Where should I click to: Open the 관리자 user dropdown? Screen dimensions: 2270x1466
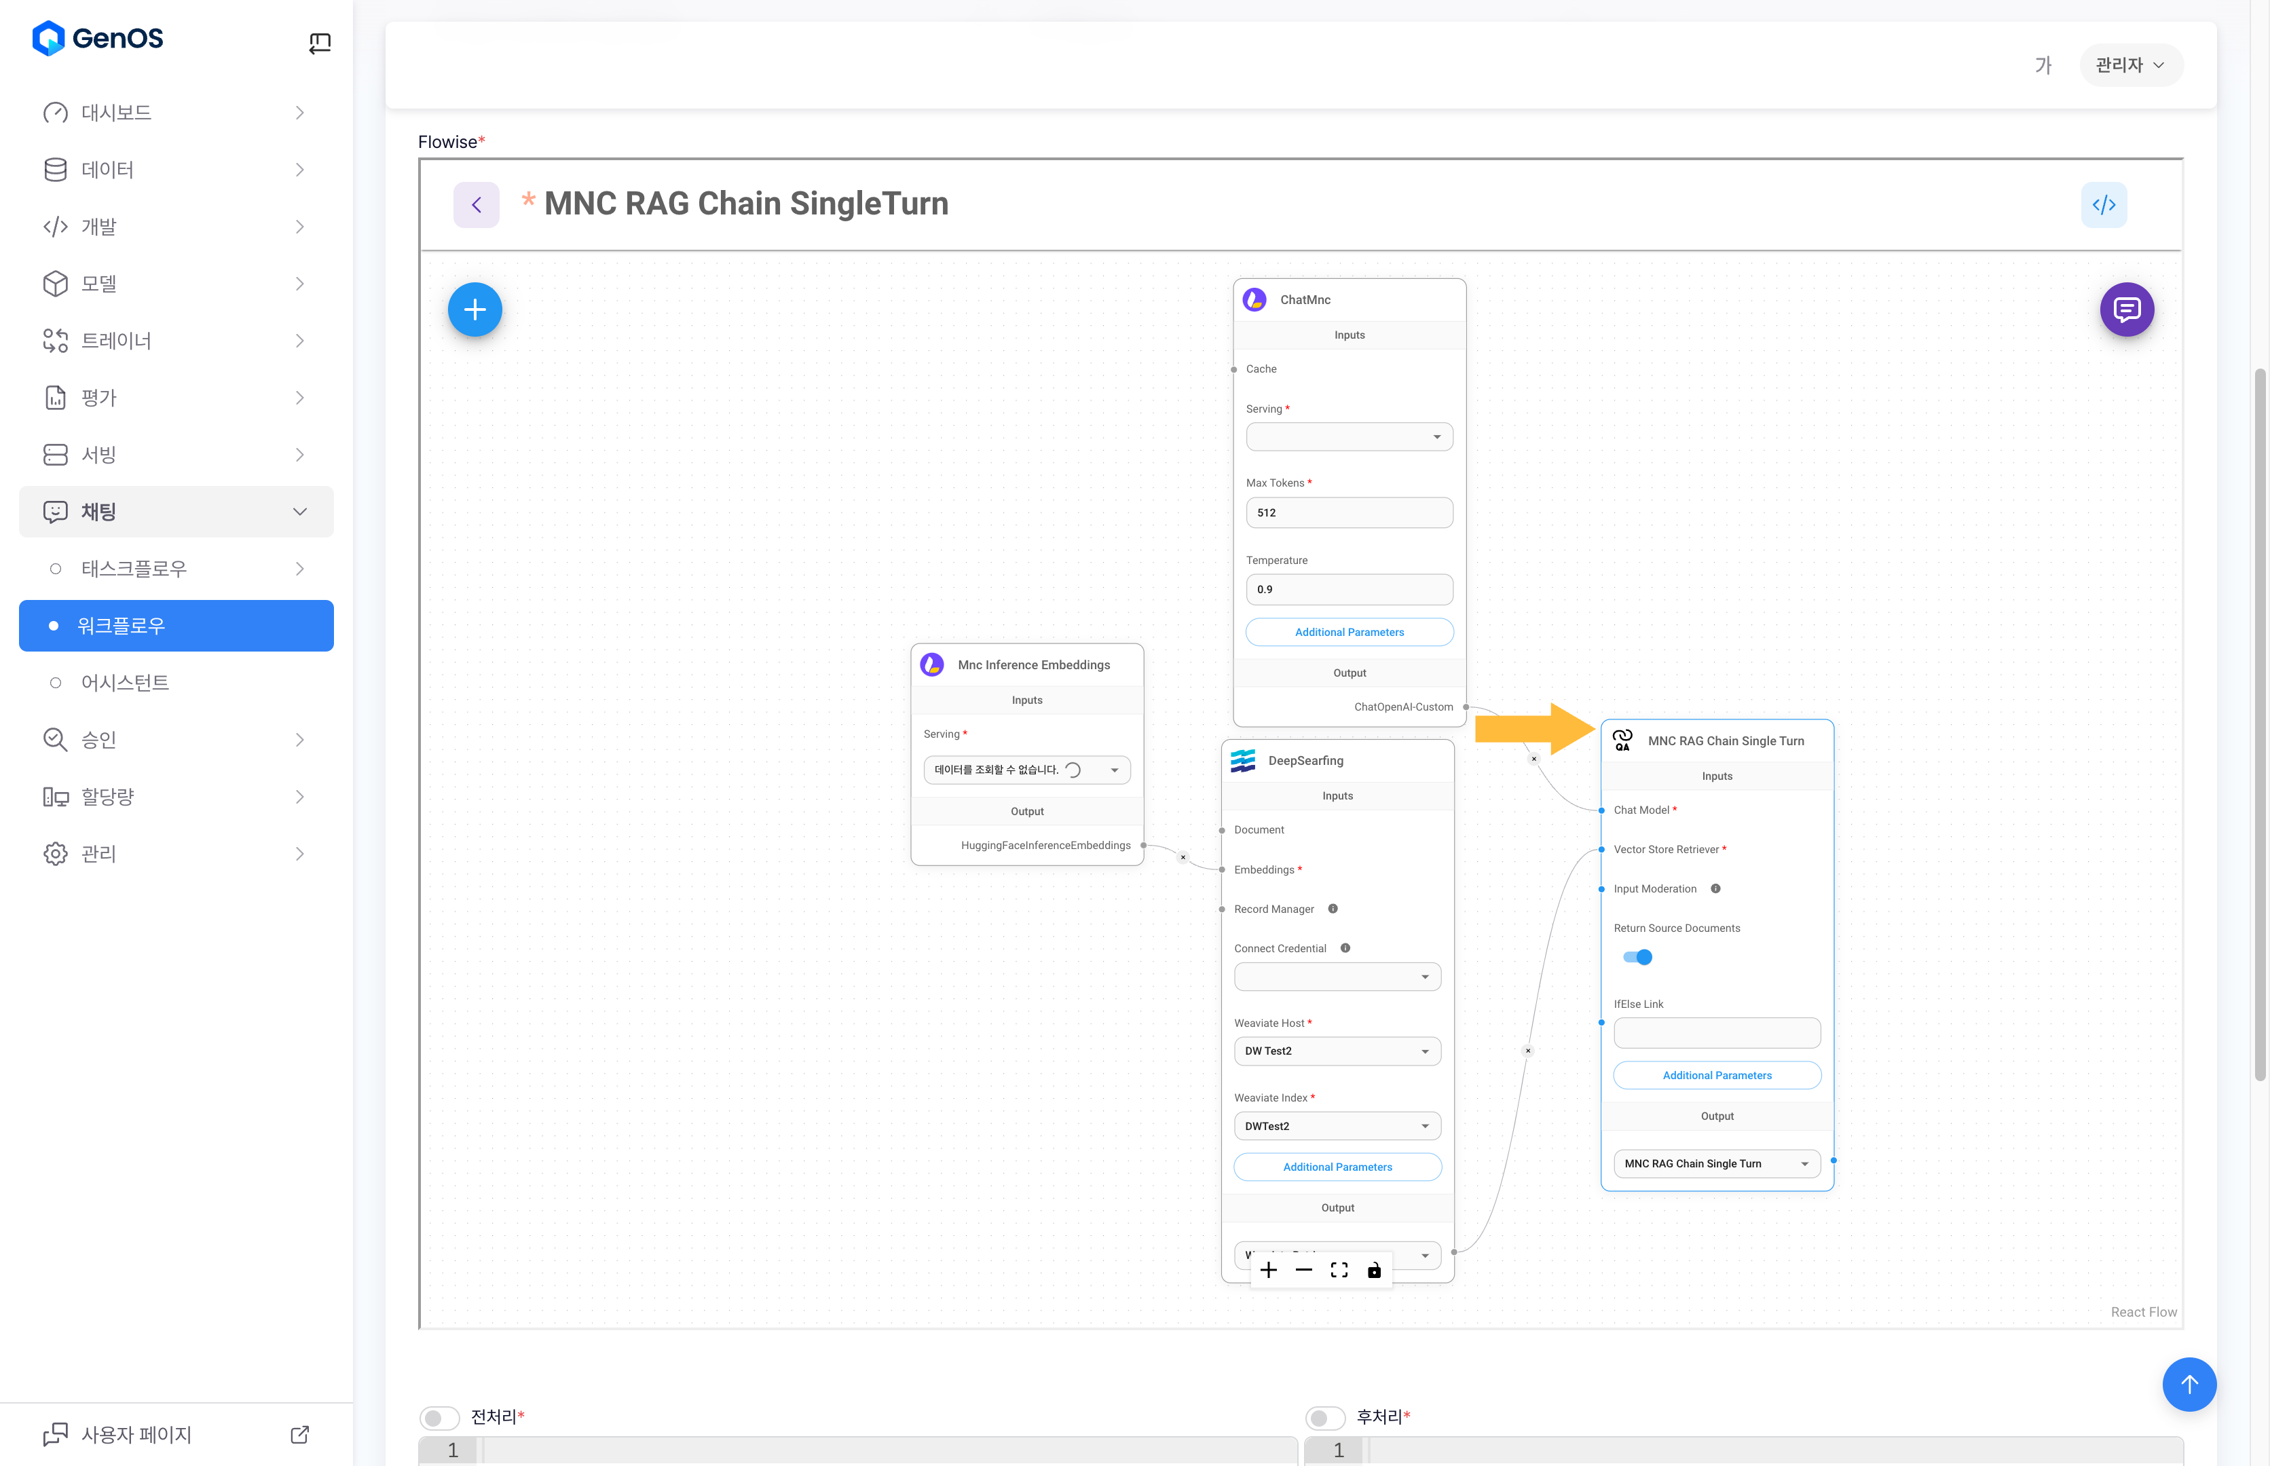(2130, 64)
